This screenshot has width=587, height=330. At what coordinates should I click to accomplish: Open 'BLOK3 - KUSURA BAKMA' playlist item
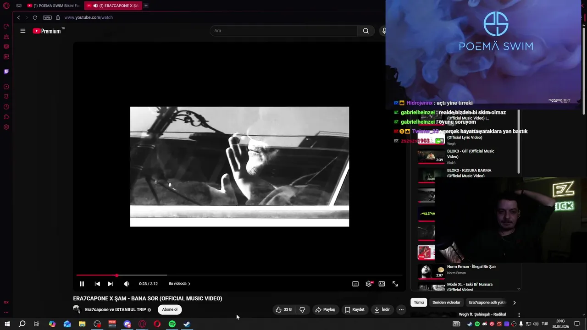(x=469, y=173)
